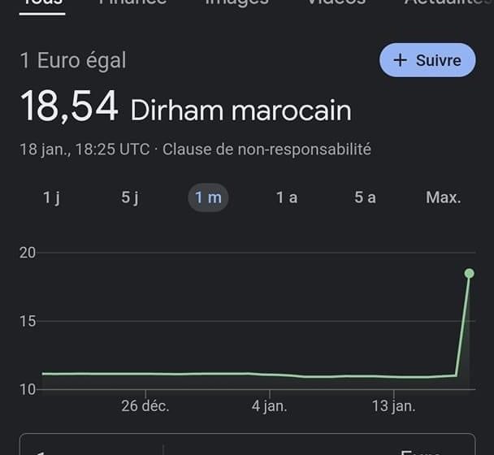Click the 26 déc. axis marker
Screen dimensions: 494x455
click(145, 405)
